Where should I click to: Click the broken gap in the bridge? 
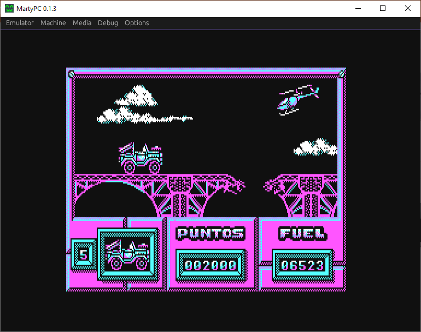coord(254,186)
